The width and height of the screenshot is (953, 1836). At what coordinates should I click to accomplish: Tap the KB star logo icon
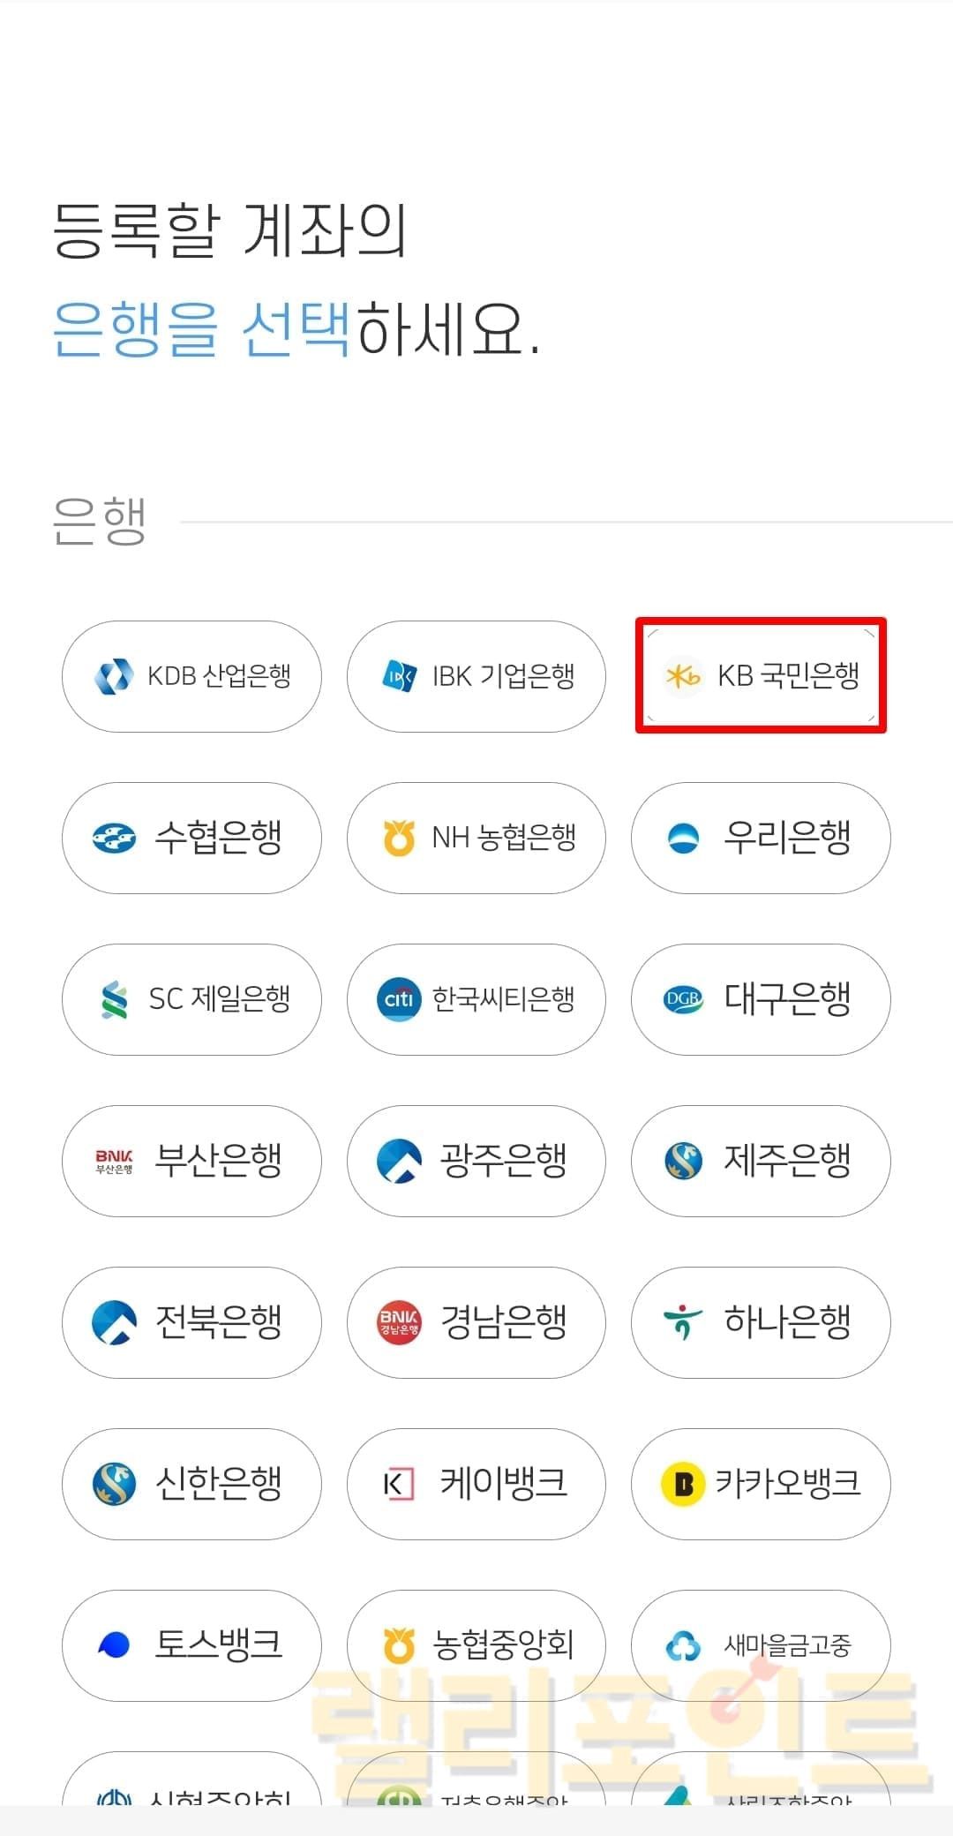(683, 677)
